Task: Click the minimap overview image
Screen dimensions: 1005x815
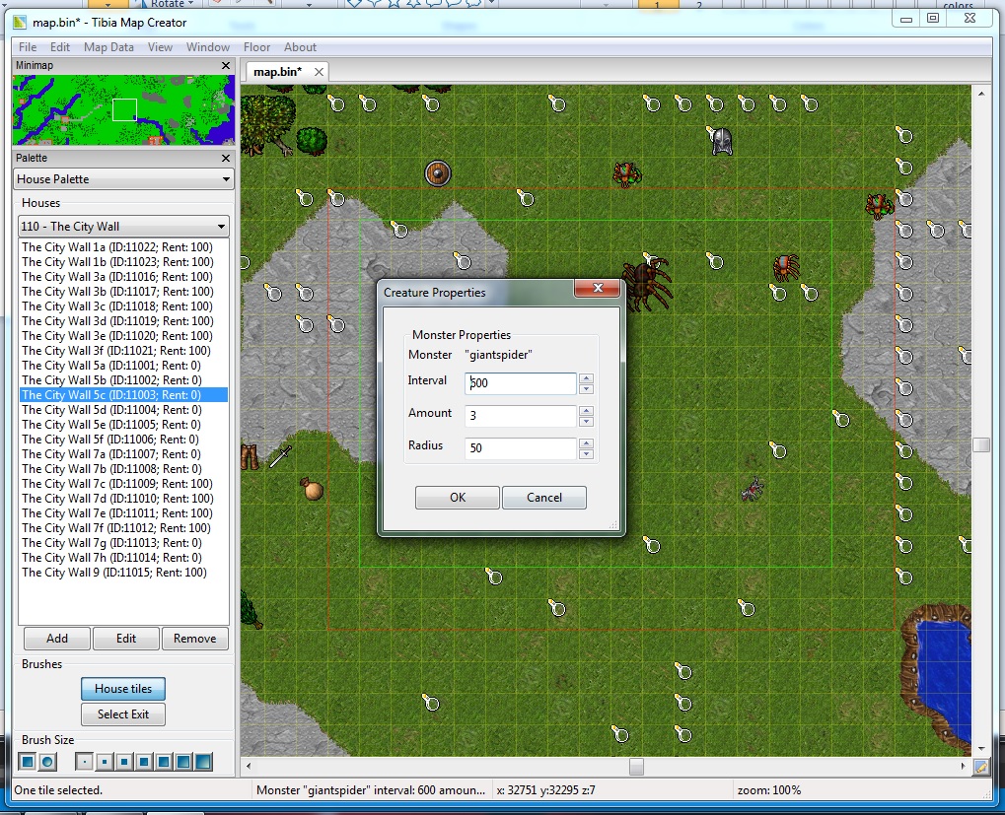Action: (123, 110)
